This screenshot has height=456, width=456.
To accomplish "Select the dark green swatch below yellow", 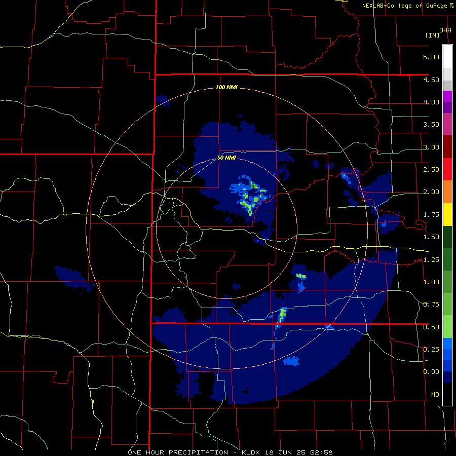I will click(447, 237).
